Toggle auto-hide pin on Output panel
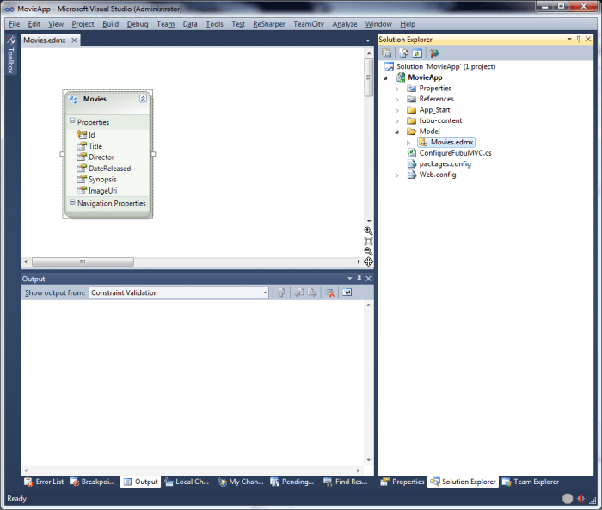 (x=359, y=279)
